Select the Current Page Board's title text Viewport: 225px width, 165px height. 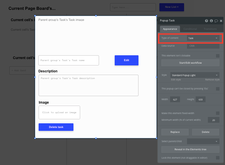pos(32,8)
